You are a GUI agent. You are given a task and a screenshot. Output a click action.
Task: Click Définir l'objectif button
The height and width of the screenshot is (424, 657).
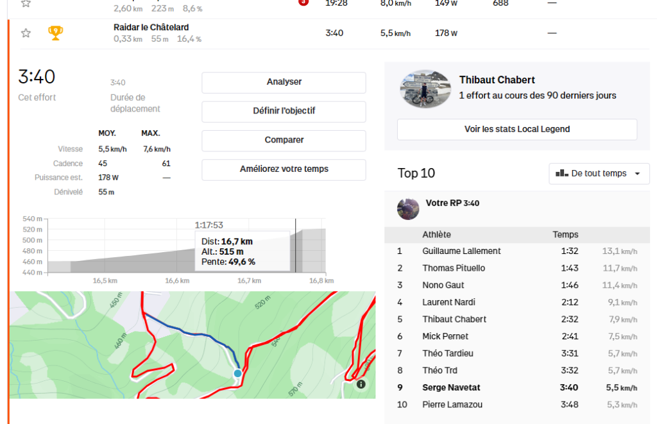(284, 111)
